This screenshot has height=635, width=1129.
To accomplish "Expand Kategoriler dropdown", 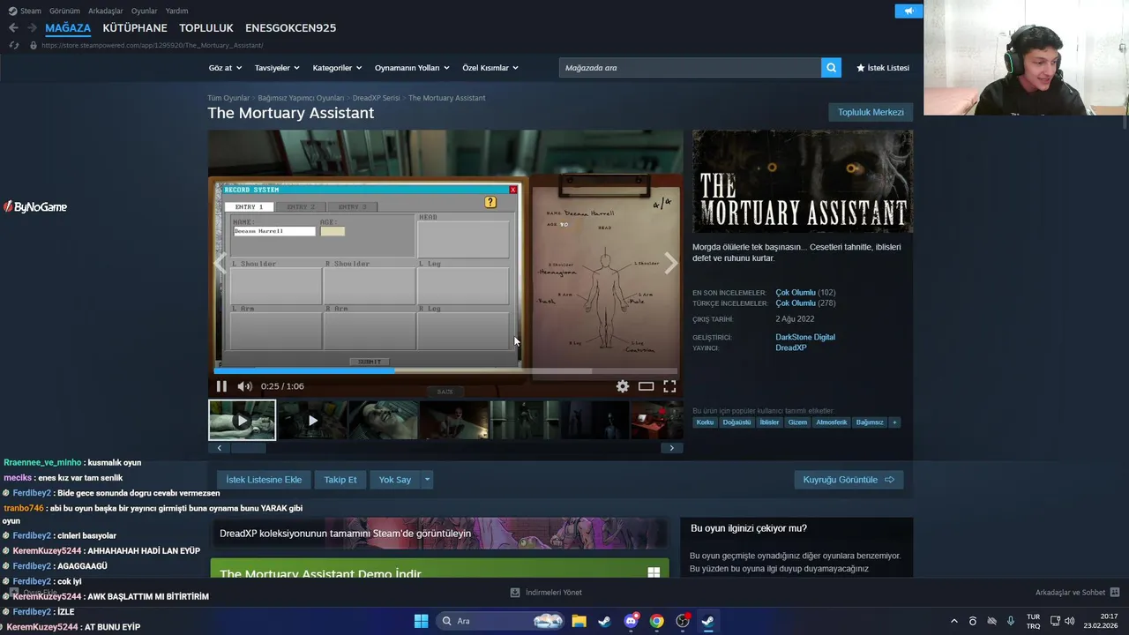I will click(337, 68).
